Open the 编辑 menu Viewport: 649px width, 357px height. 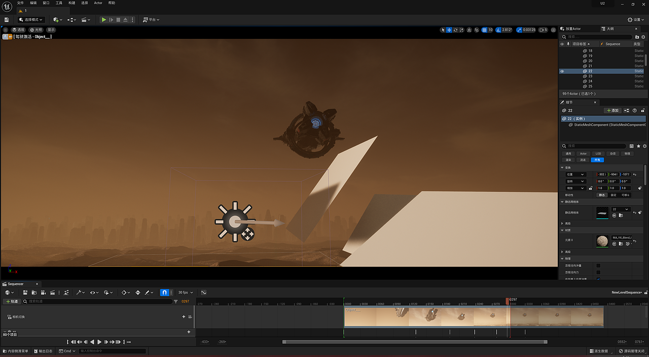(33, 3)
